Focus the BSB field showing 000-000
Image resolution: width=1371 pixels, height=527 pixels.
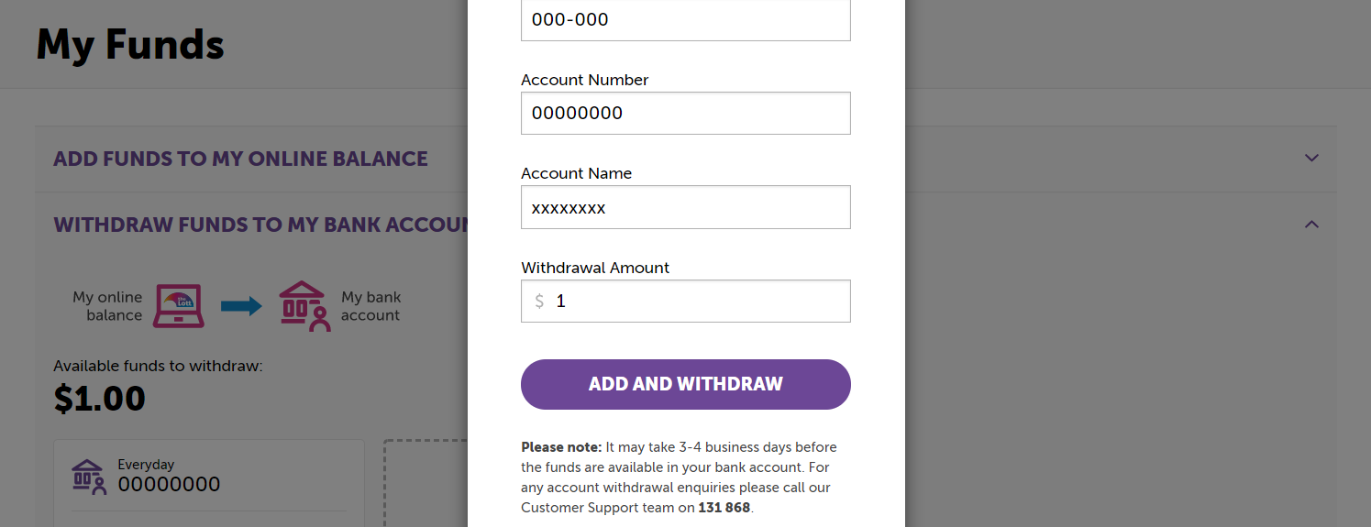tap(686, 19)
